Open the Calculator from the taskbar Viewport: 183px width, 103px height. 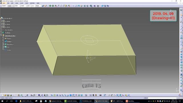pos(41,101)
